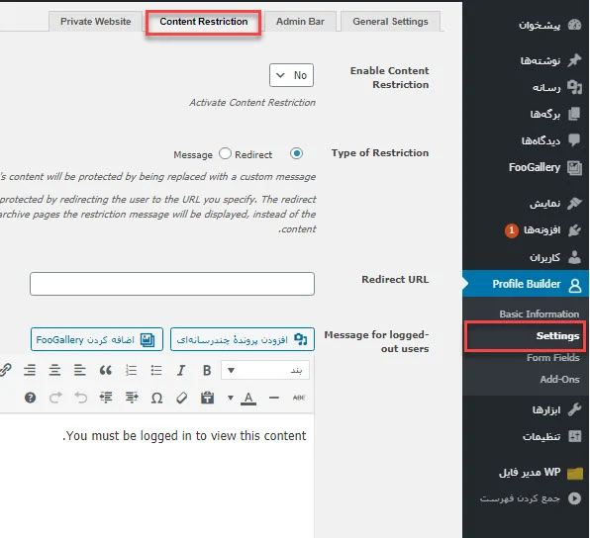Switch to the Admin Bar tab
This screenshot has width=590, height=538.
(x=300, y=22)
